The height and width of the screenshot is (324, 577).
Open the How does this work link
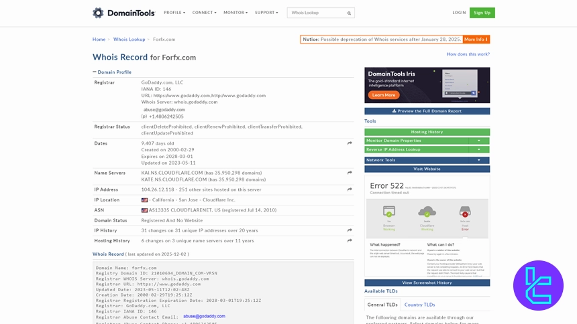coord(468,54)
